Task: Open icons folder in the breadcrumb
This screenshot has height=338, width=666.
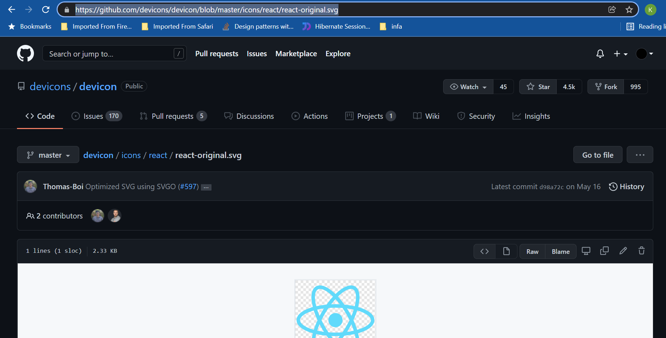Action: pos(131,155)
